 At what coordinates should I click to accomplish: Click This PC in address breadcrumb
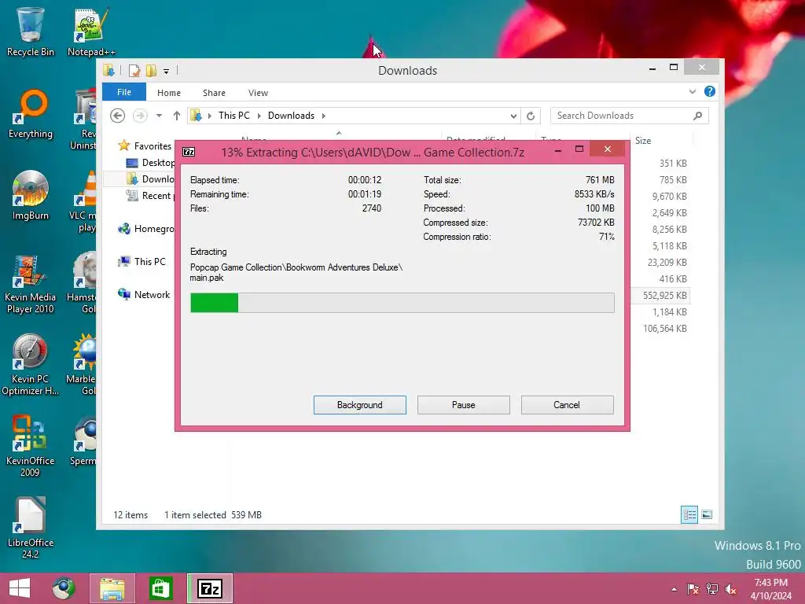[x=234, y=116]
